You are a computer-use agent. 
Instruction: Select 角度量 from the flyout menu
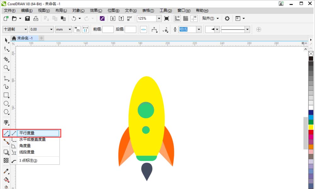coord(25,146)
